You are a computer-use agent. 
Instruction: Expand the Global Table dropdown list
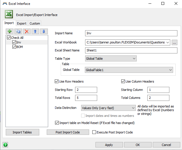coord(129,70)
